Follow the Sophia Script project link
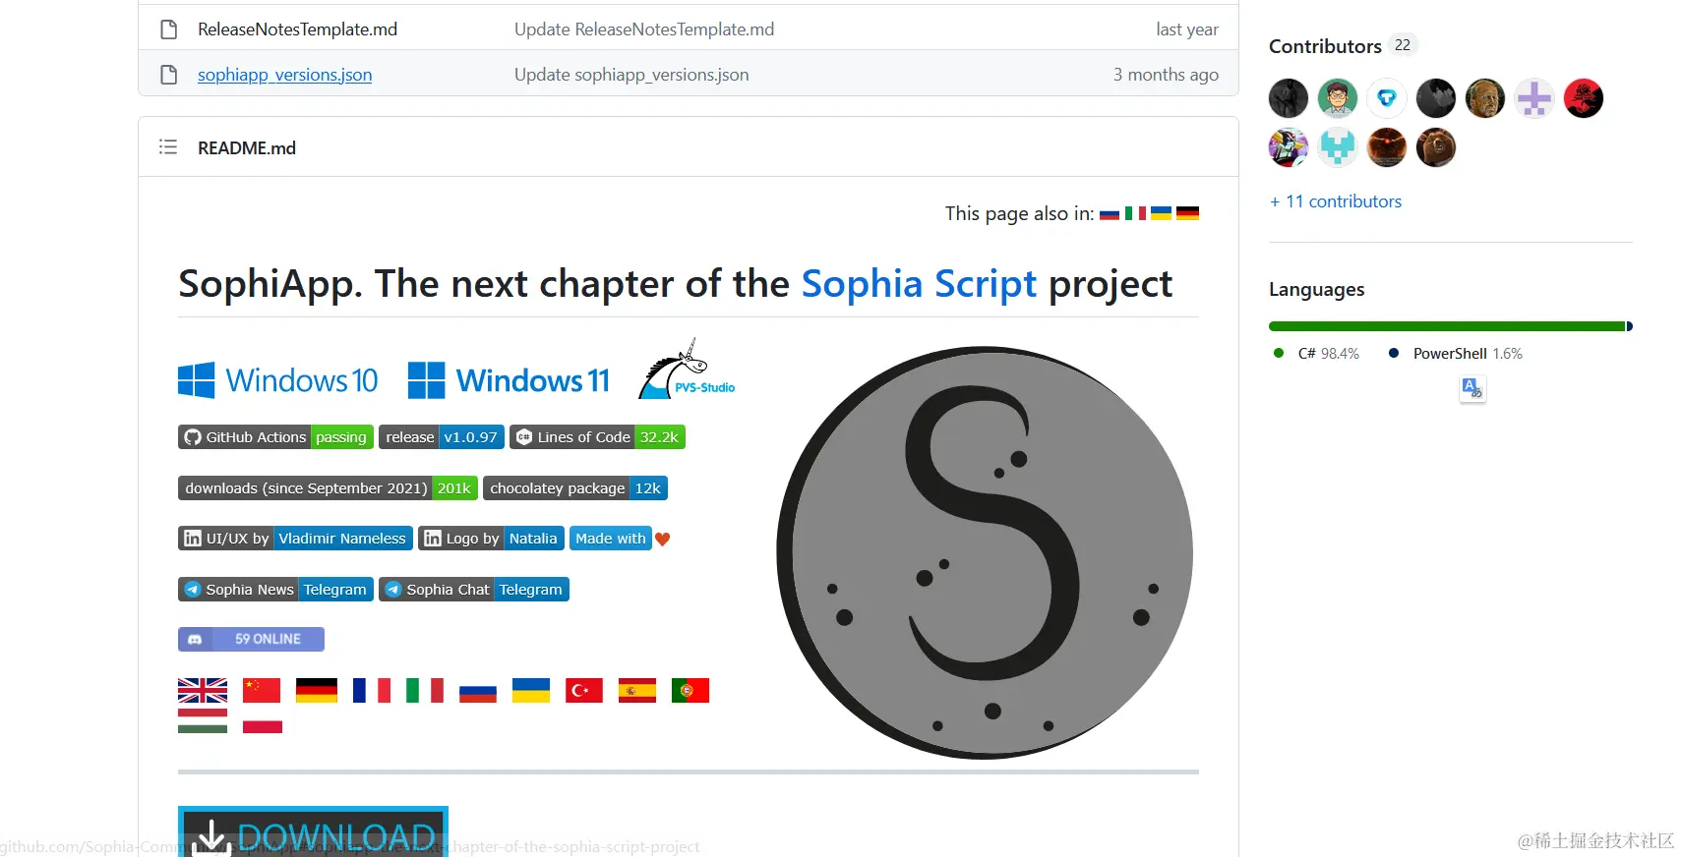The height and width of the screenshot is (857, 1681). coord(919,284)
